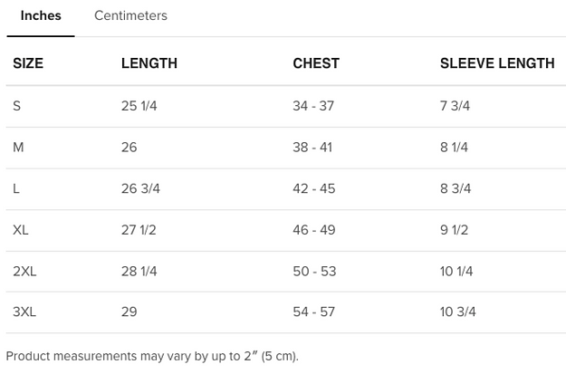Select the 2XL size row label
The height and width of the screenshot is (374, 566).
24,272
